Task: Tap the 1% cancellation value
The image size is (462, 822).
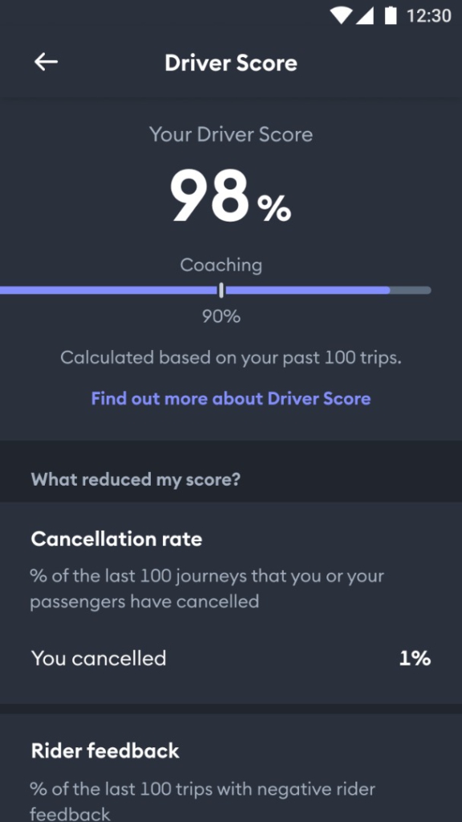Action: coord(415,658)
